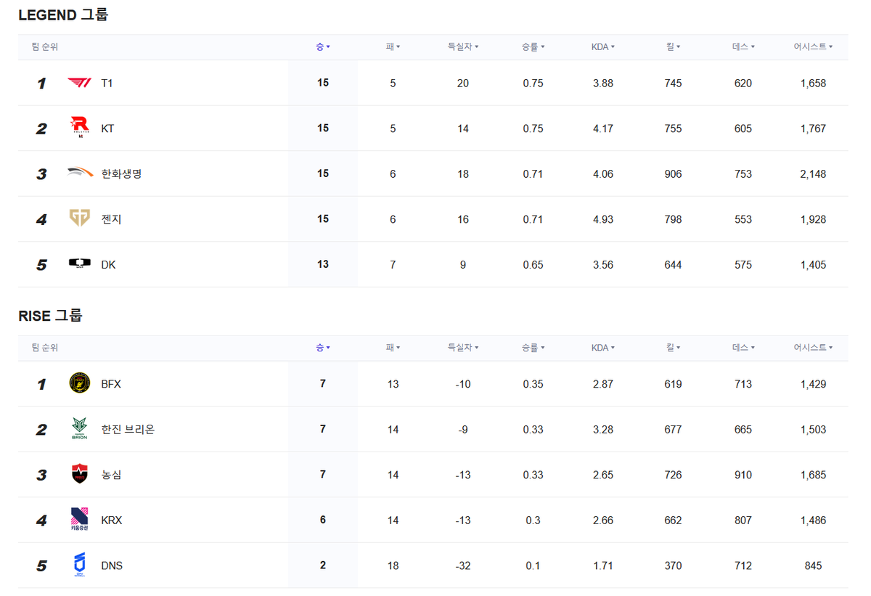Image resolution: width=871 pixels, height=596 pixels.
Task: Select T1's win count 15
Action: pyautogui.click(x=323, y=83)
